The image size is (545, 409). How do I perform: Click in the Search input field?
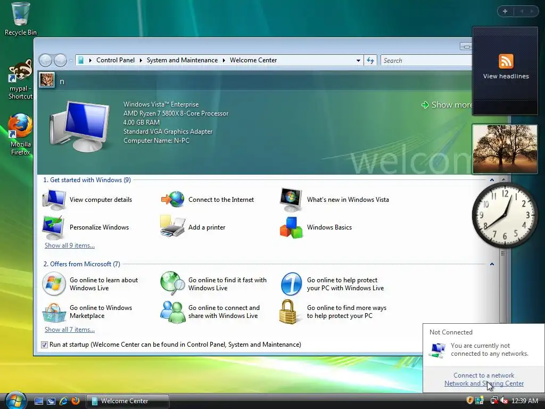(x=426, y=61)
